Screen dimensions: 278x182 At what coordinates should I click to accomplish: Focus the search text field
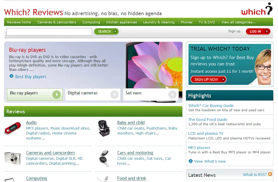tap(49, 31)
